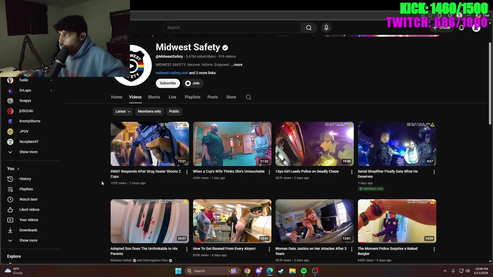This screenshot has height=277, width=493.
Task: Click the page vertical scrollbar
Action: [490, 83]
